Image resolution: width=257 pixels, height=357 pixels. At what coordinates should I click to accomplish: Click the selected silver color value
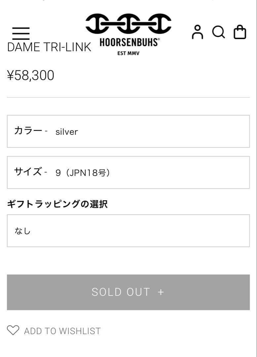[67, 132]
